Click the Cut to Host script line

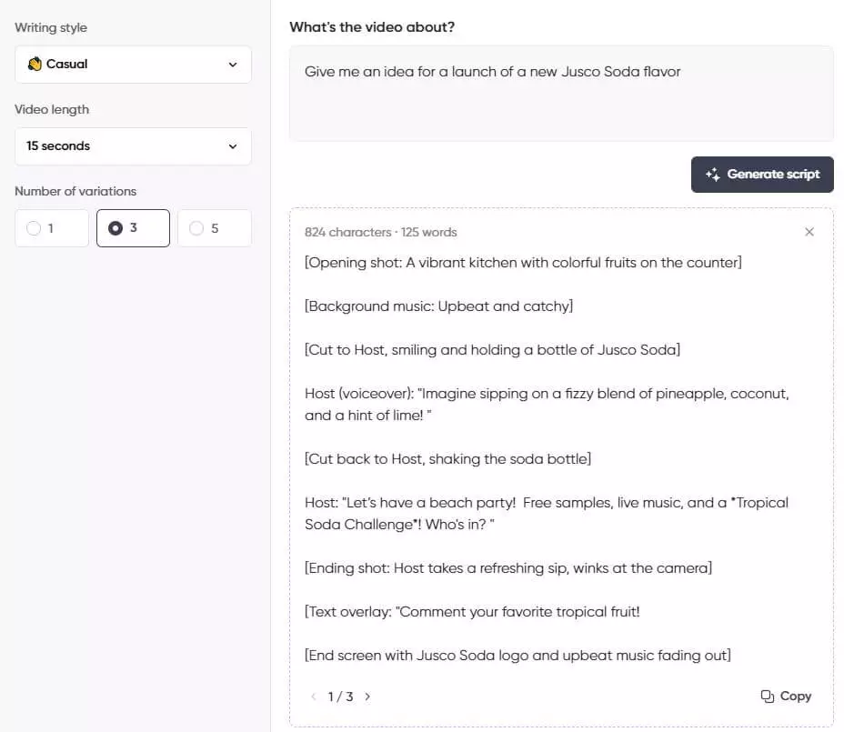pyautogui.click(x=493, y=350)
